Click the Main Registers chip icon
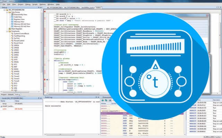 click(x=10, y=29)
